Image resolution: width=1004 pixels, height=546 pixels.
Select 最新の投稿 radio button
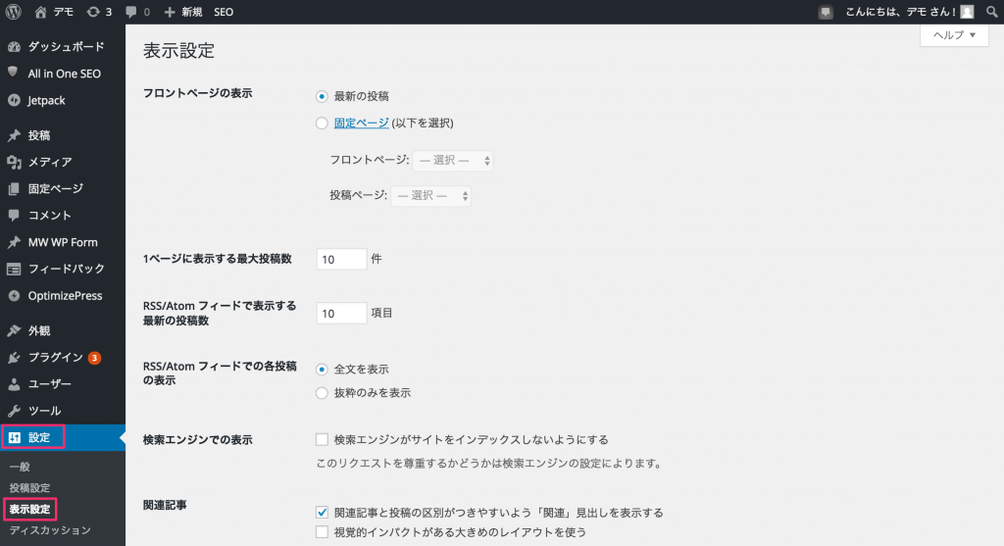pos(322,97)
